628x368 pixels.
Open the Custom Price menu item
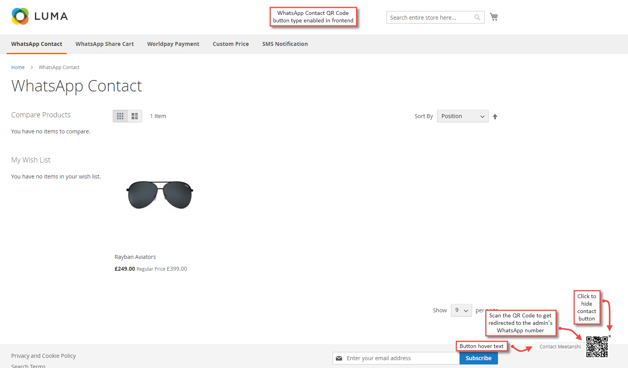(x=231, y=44)
